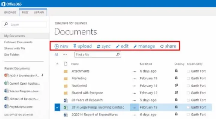Click Garth Fort presence box in Attachments row

pyautogui.click(x=188, y=71)
